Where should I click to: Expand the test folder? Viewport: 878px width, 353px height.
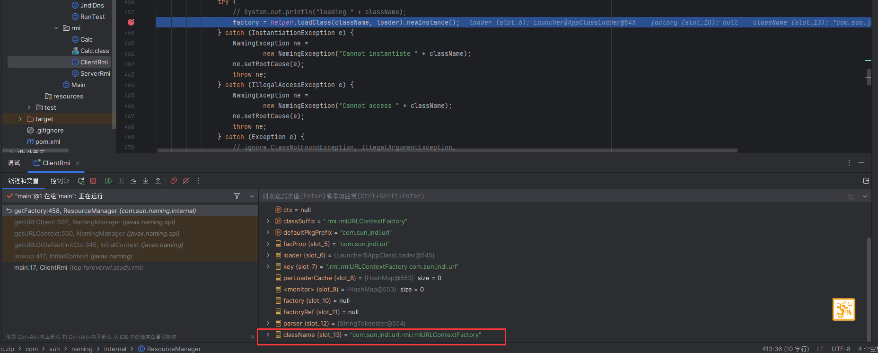click(x=29, y=107)
